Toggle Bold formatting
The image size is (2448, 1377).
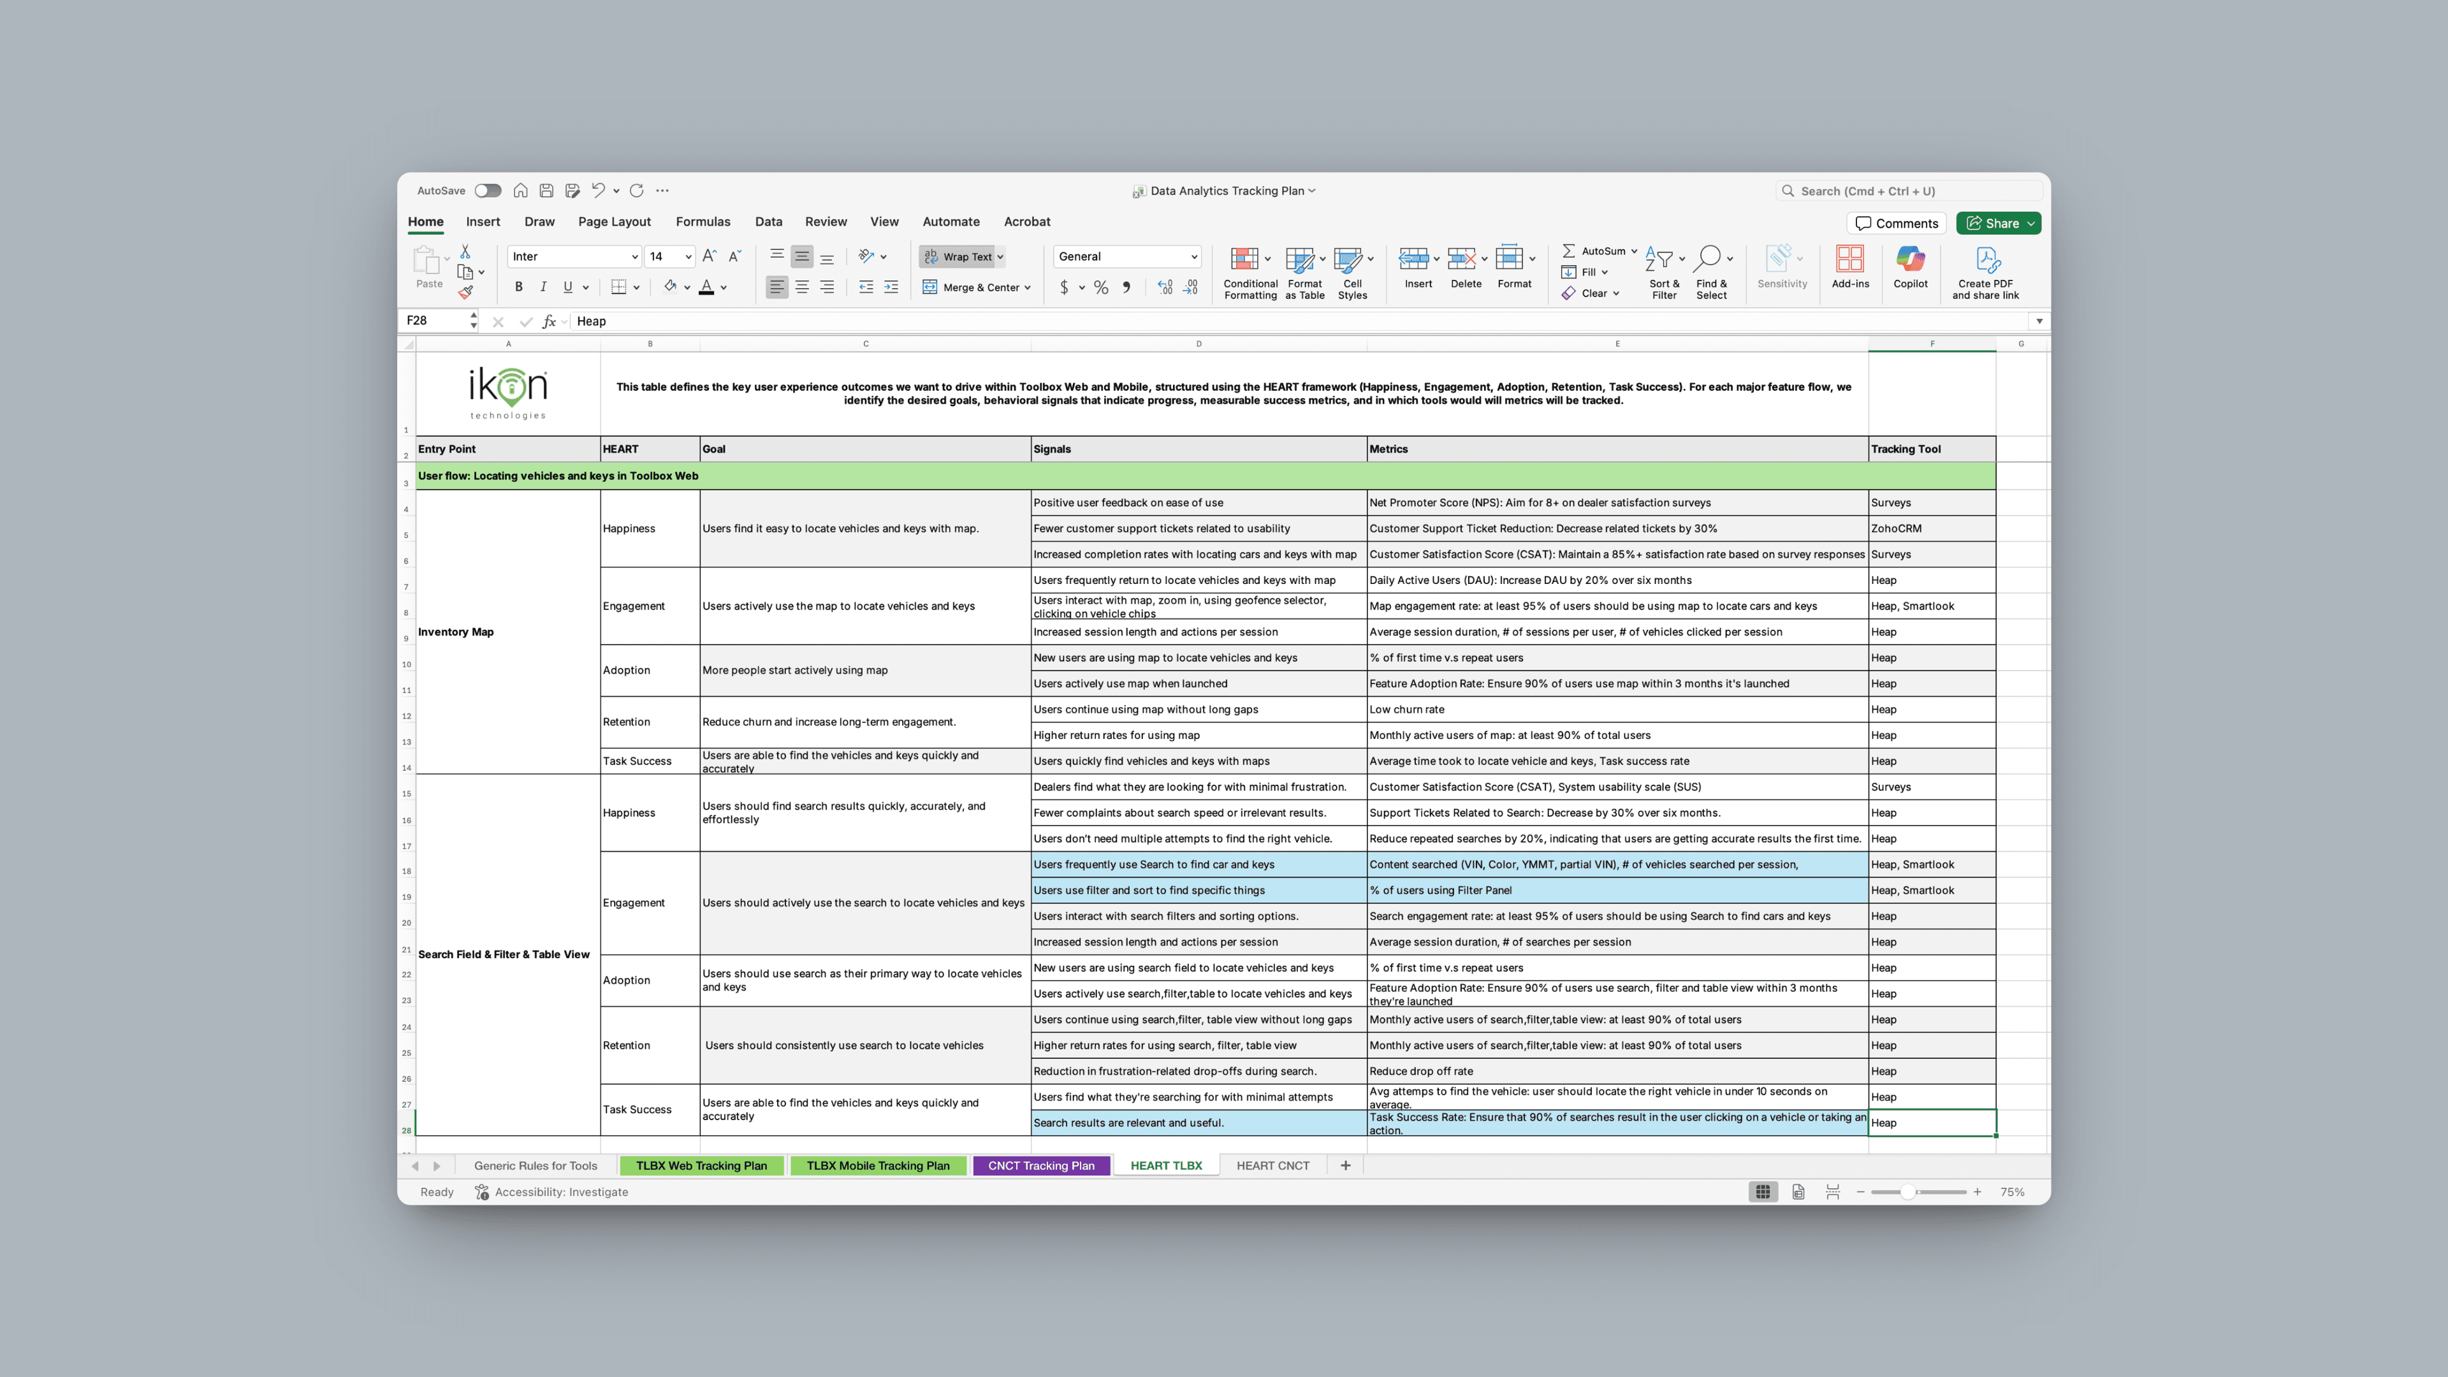tap(518, 287)
